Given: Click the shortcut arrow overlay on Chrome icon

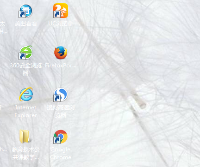Looking at the screenshot, I should click(x=57, y=140).
